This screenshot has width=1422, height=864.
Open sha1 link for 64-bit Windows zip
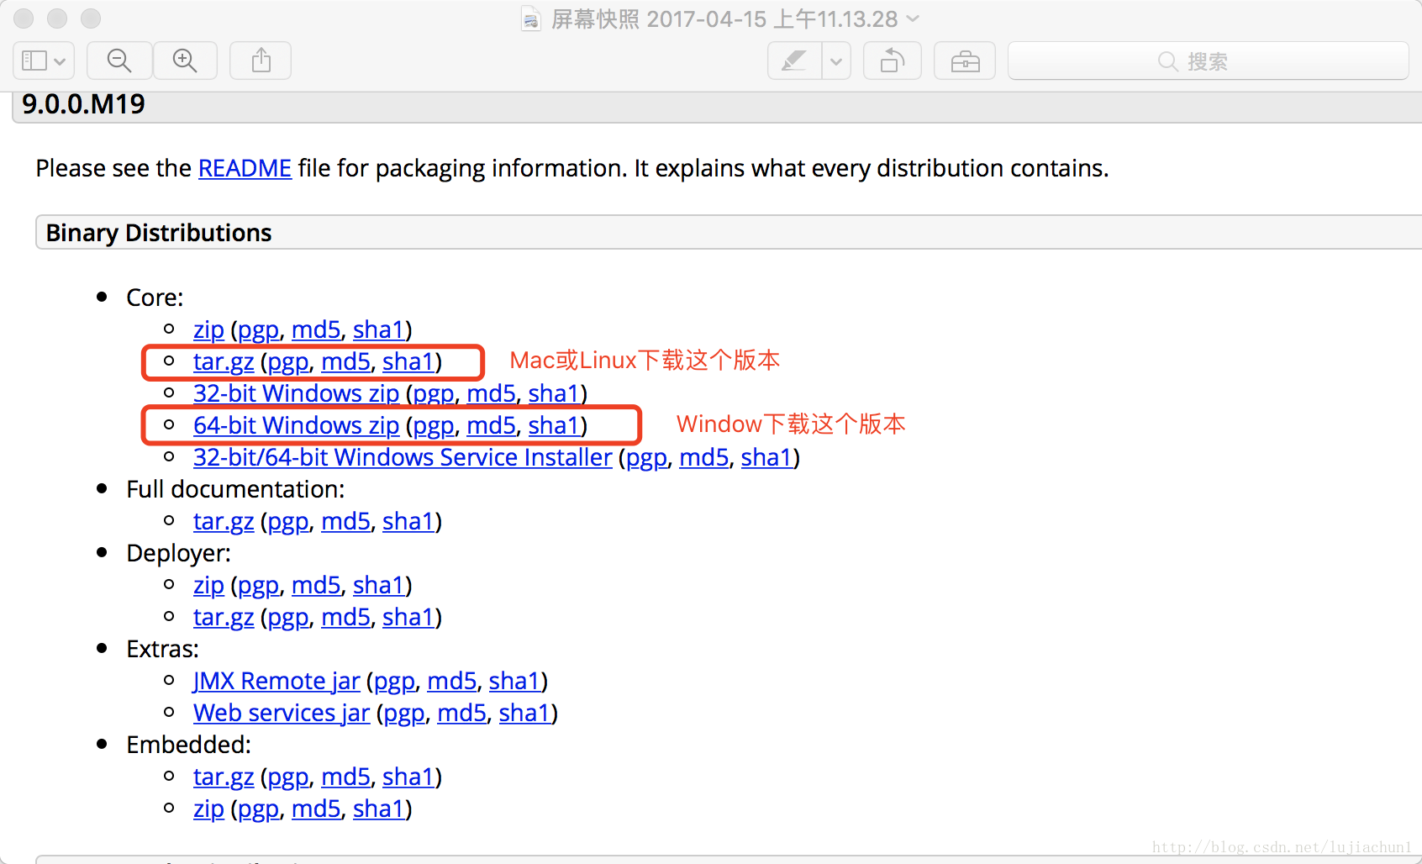point(554,425)
